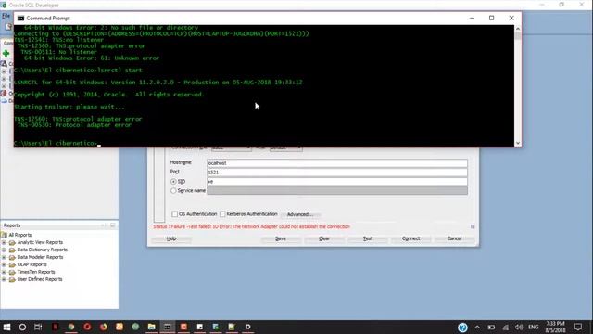Click the settings gear taskbar icon
Screen dimensions: 593x334
pos(247,327)
